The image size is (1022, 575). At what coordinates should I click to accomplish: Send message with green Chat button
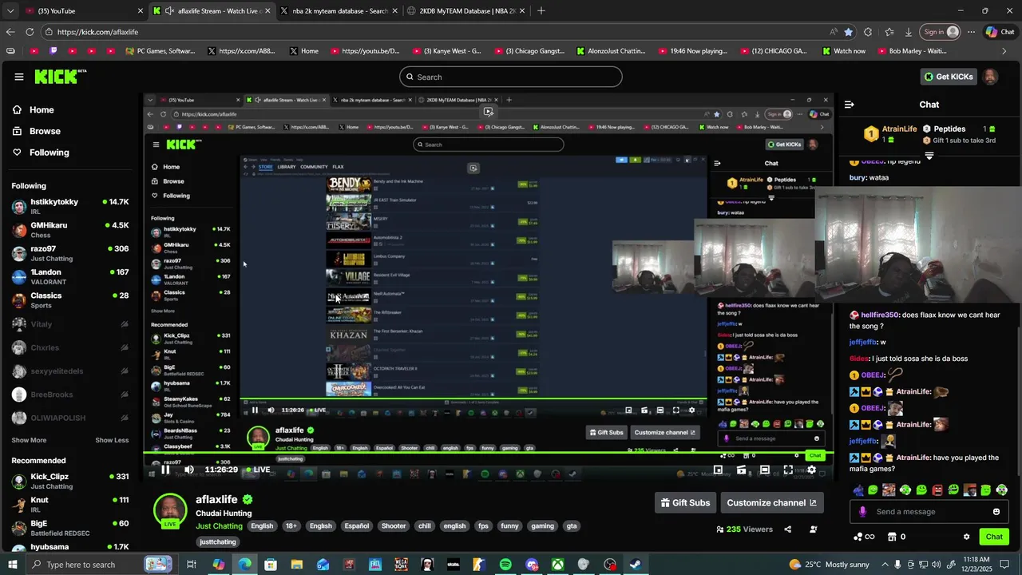pyautogui.click(x=994, y=537)
